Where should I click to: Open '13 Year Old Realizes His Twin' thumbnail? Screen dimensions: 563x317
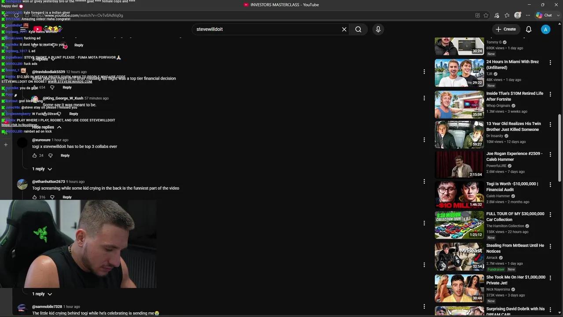(459, 134)
